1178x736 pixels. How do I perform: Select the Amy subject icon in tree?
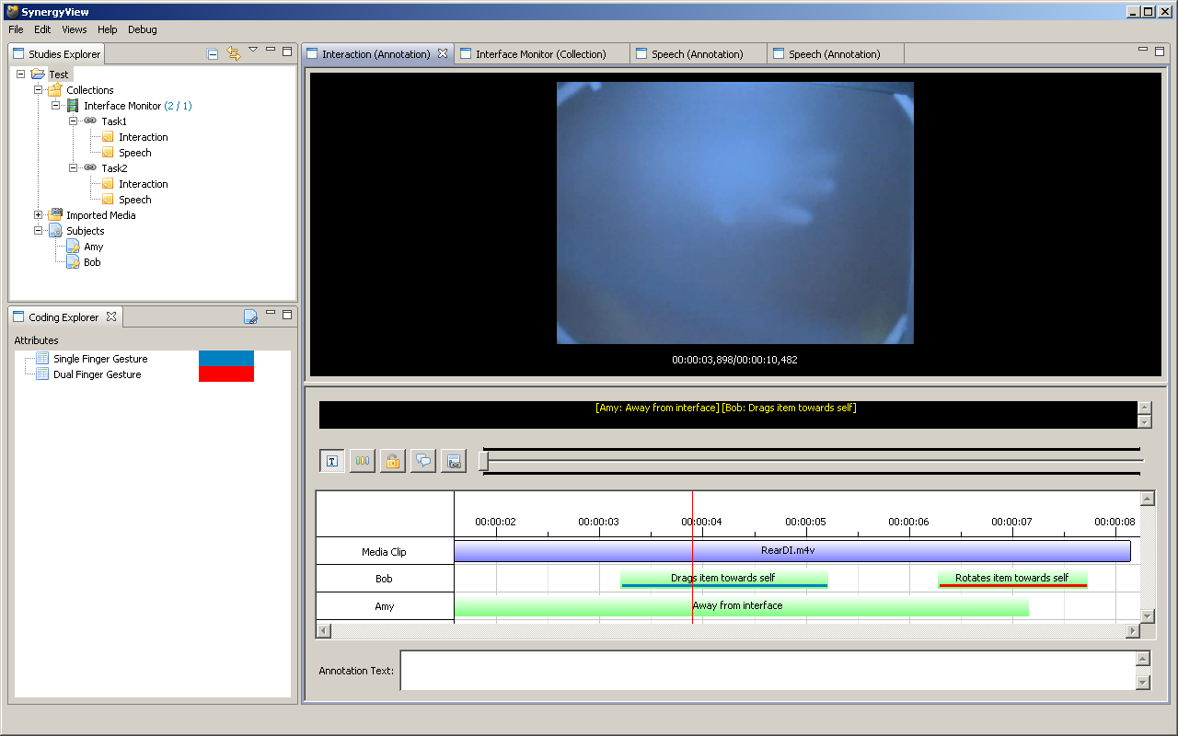pos(73,247)
